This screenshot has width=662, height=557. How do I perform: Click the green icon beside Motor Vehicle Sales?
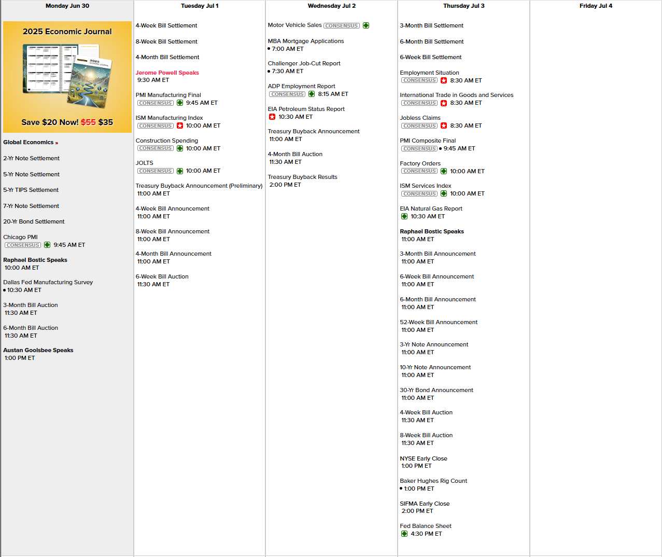pyautogui.click(x=366, y=25)
